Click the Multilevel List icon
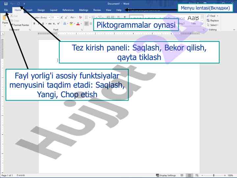The image size is (237, 178). (100, 17)
